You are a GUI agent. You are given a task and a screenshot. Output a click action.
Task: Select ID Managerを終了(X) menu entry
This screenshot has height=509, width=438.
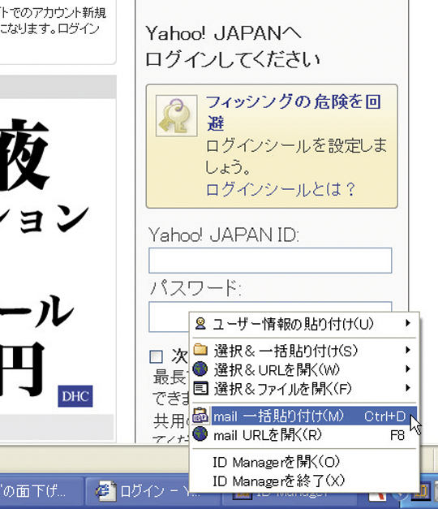pos(304,481)
